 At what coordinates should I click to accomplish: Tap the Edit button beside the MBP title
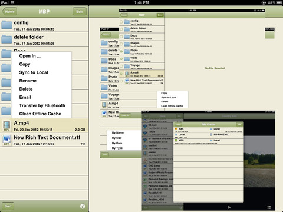80,12
